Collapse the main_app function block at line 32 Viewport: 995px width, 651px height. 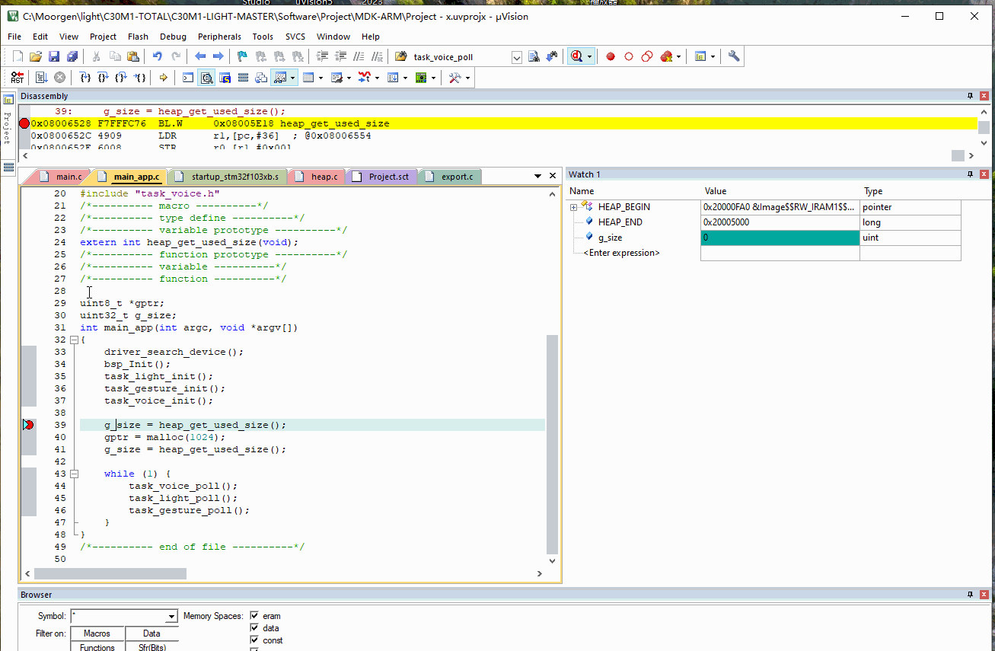pyautogui.click(x=73, y=340)
